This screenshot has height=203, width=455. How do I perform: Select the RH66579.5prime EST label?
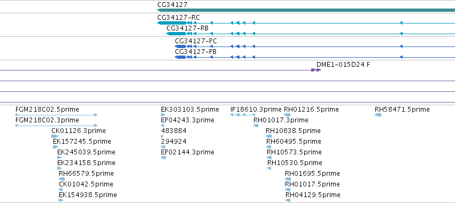(x=86, y=174)
